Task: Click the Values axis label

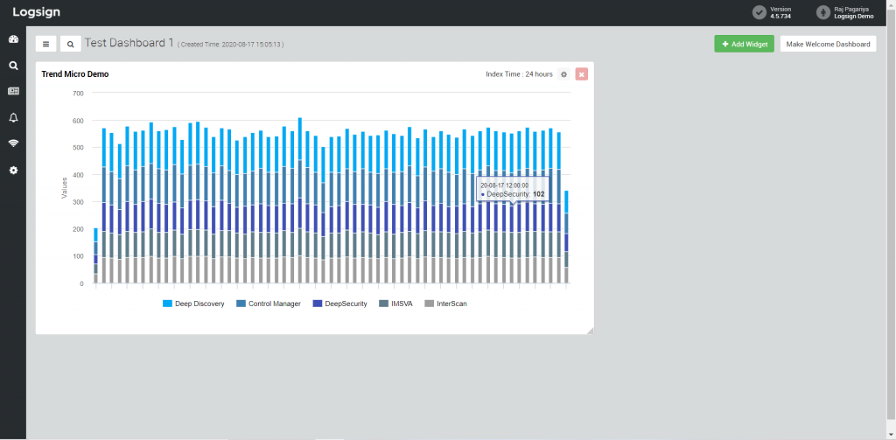Action: 64,188
